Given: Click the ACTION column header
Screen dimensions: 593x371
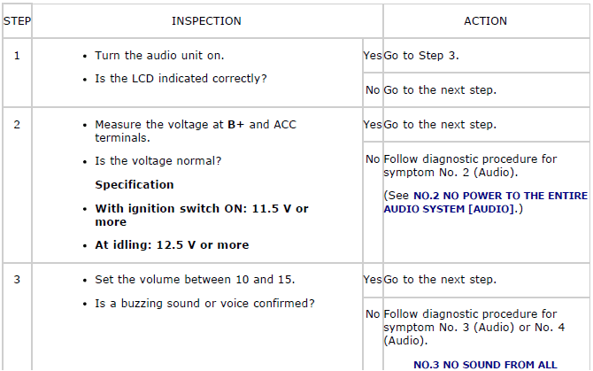Looking at the screenshot, I should [485, 21].
